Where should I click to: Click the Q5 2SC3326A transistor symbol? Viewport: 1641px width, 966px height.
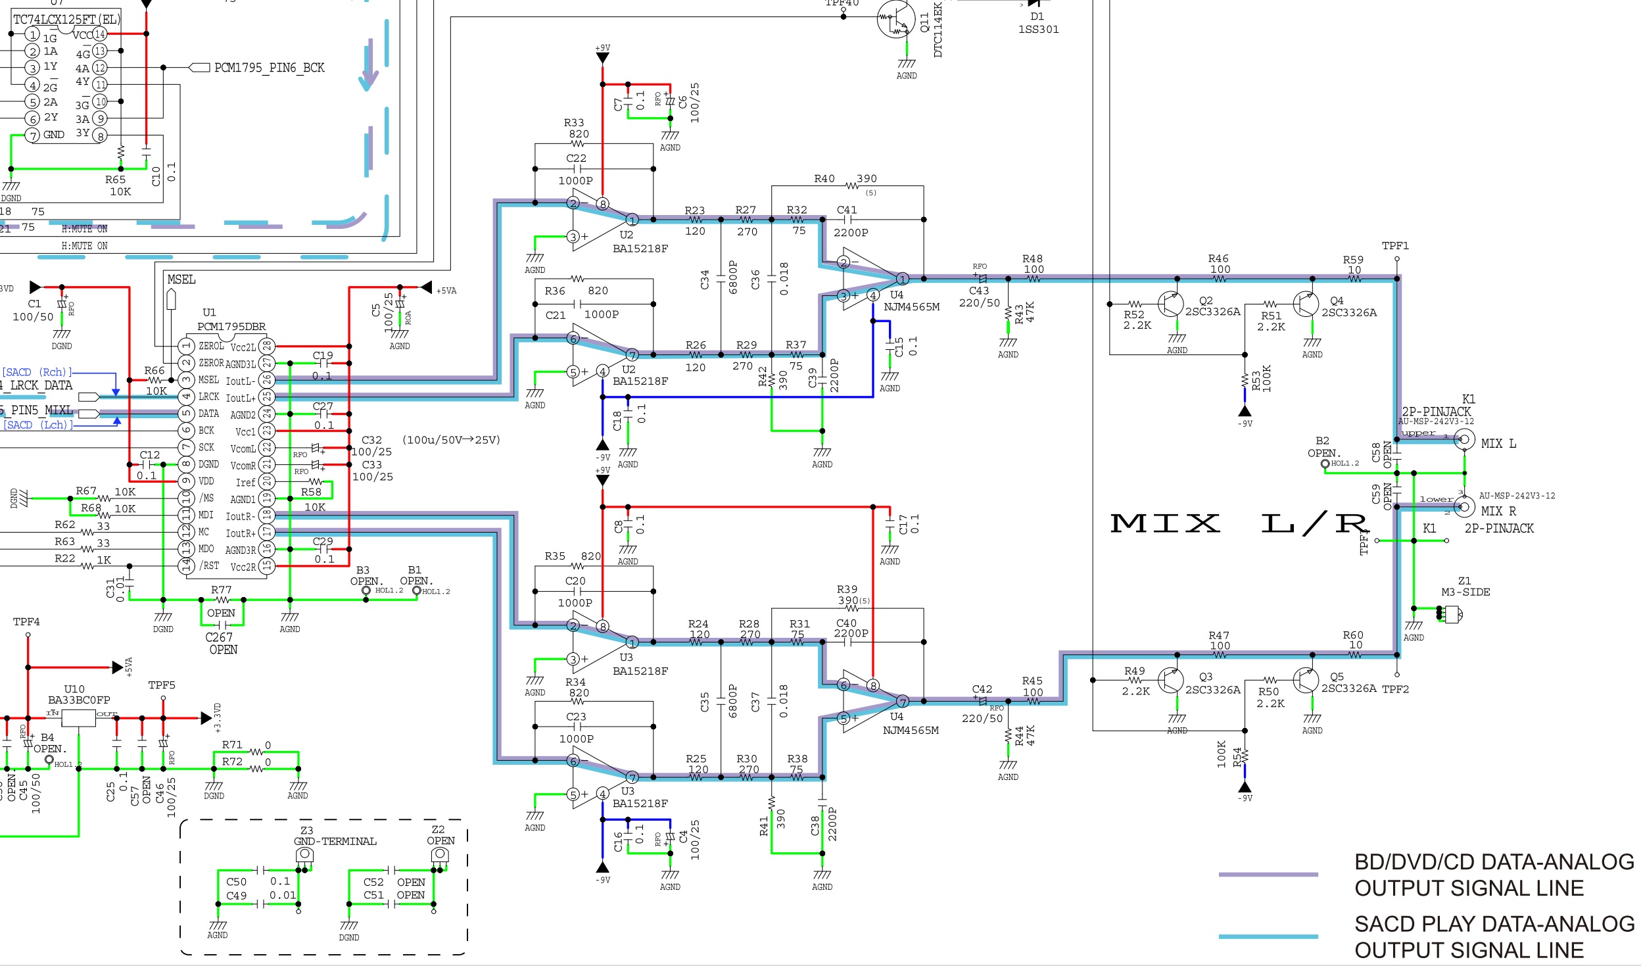(x=1305, y=681)
